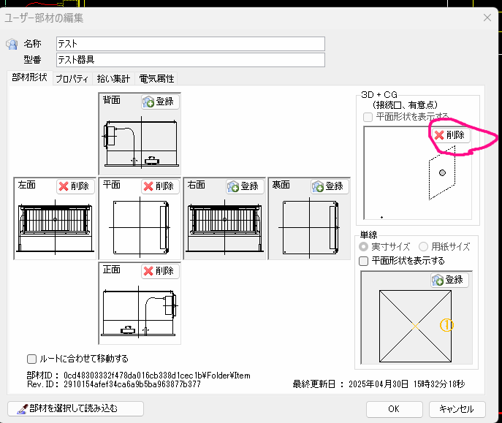
Task: Click the OK button
Action: [394, 409]
